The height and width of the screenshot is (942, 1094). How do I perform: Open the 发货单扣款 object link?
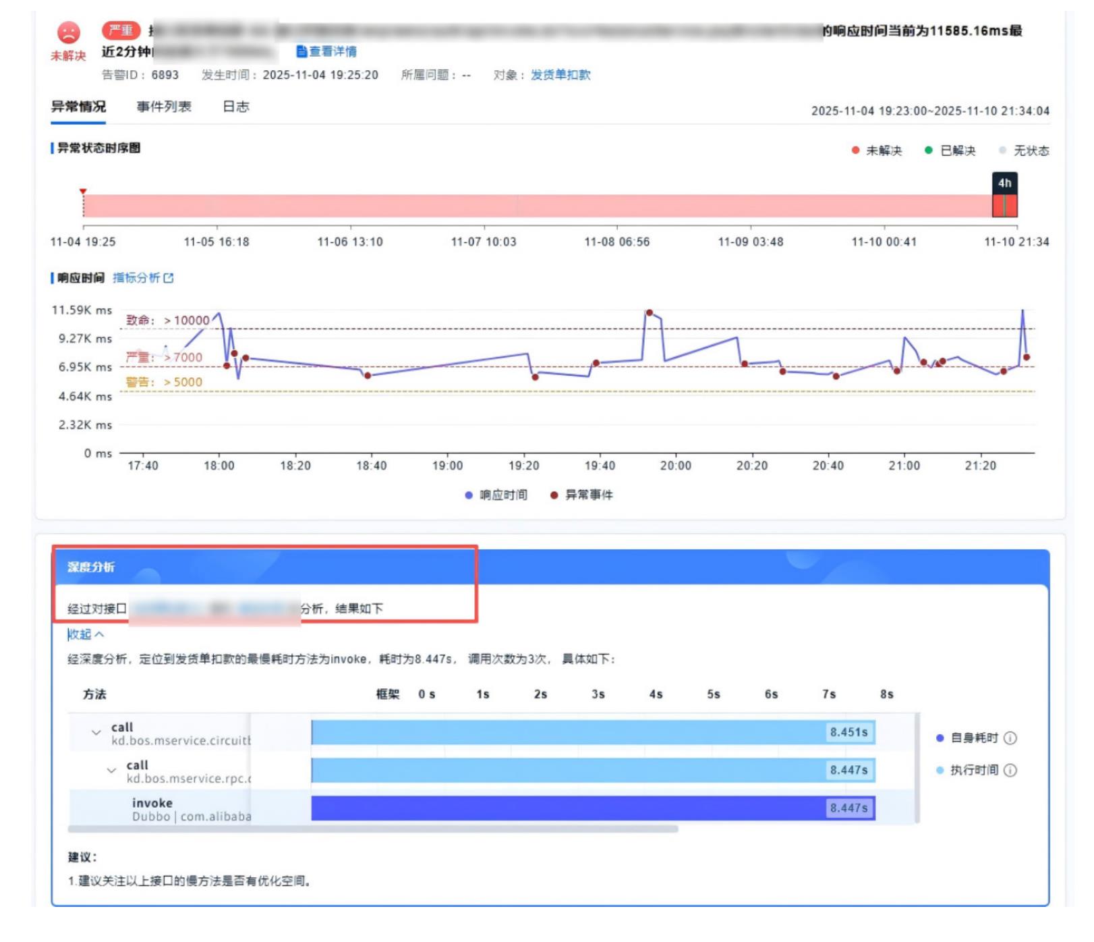point(560,75)
